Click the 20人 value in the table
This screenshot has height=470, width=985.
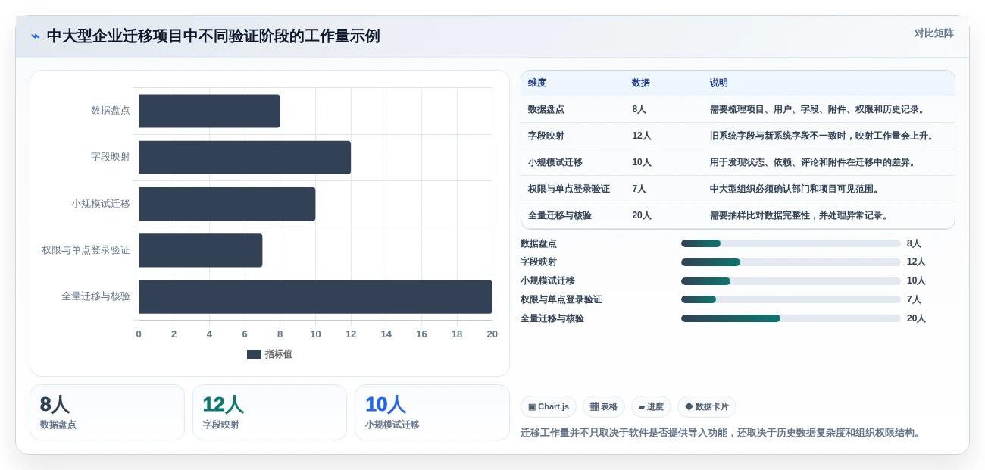(x=642, y=215)
